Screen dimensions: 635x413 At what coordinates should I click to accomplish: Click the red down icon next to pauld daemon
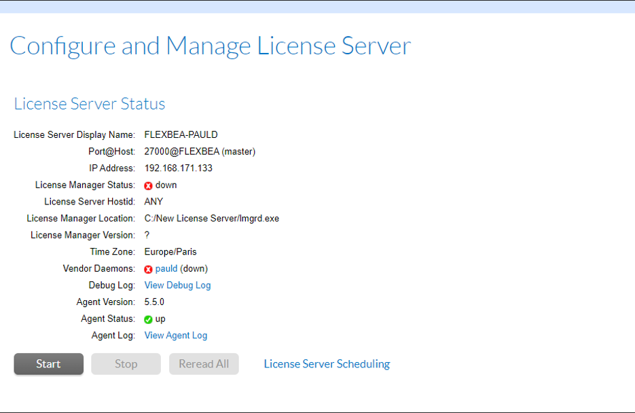(x=148, y=268)
